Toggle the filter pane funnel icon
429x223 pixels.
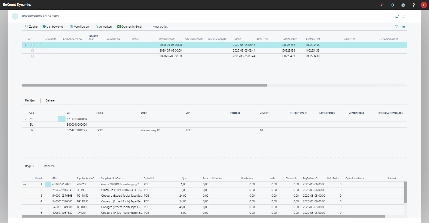coord(396,27)
